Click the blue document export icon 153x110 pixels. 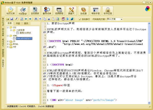coord(68,19)
